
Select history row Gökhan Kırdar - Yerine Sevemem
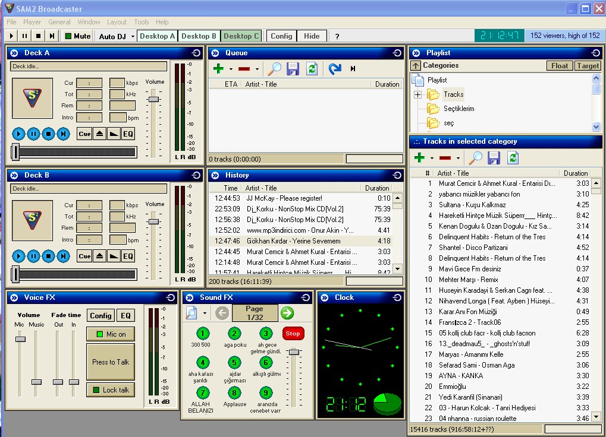click(x=301, y=241)
